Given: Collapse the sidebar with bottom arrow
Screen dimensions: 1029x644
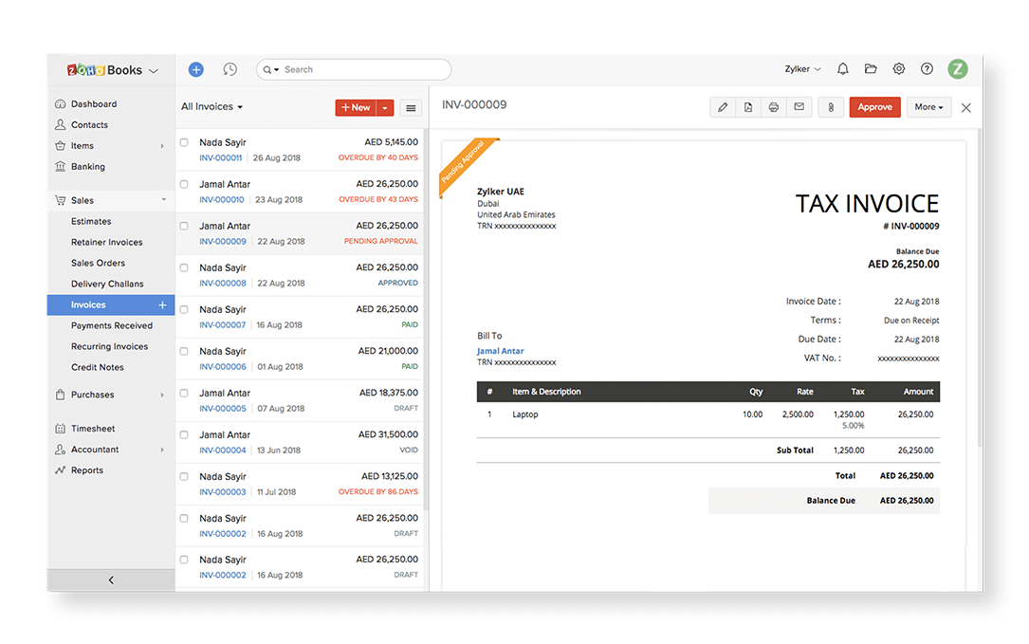Looking at the screenshot, I should [x=111, y=580].
